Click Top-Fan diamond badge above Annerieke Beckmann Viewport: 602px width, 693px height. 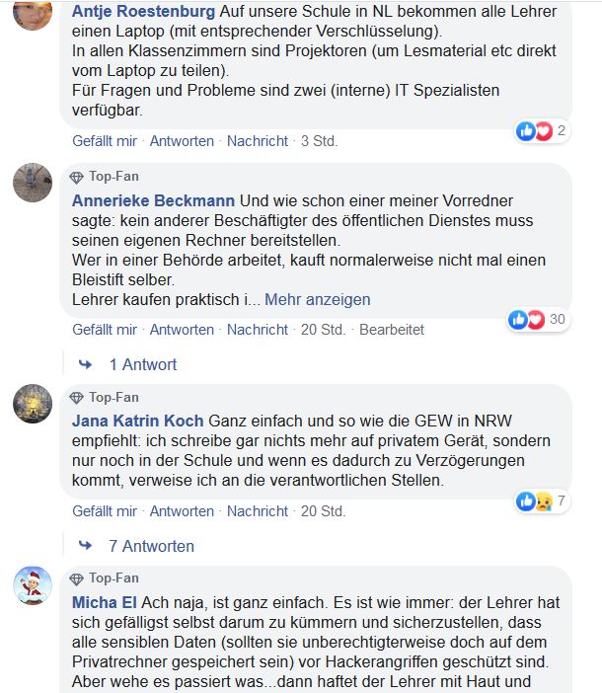coord(77,178)
